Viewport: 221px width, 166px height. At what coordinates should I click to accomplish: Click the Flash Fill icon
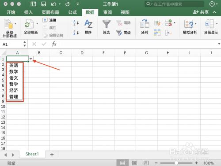click(x=157, y=23)
